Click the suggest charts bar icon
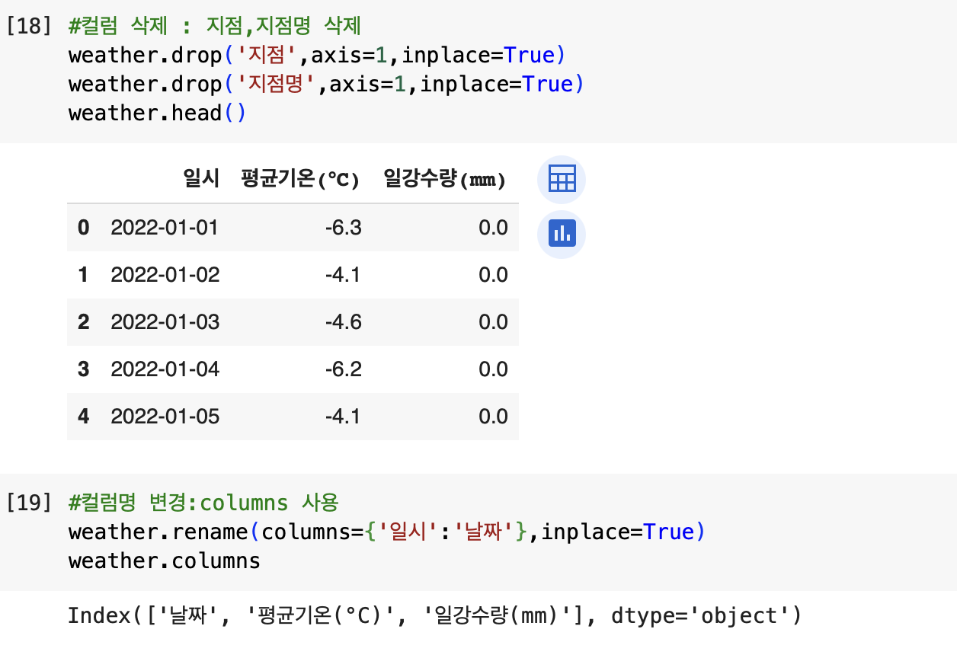Viewport: 957px width, 658px height. [562, 234]
